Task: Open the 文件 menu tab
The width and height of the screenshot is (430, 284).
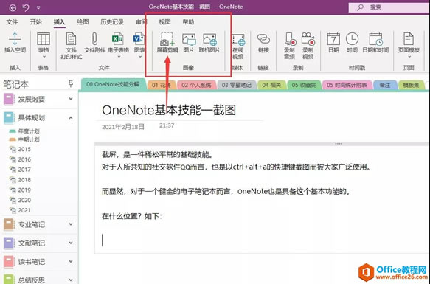Action: pos(12,22)
